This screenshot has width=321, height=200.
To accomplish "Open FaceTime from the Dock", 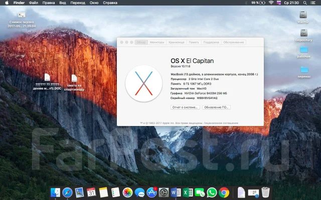I will pos(200,192).
